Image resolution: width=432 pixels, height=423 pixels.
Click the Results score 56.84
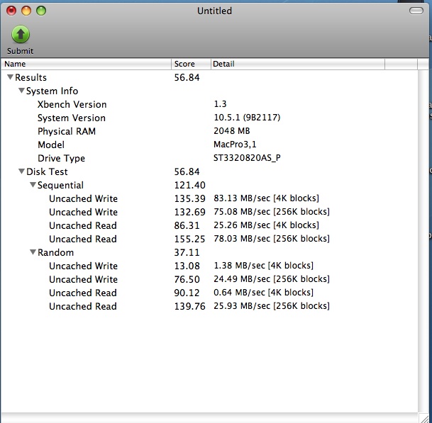(x=187, y=78)
